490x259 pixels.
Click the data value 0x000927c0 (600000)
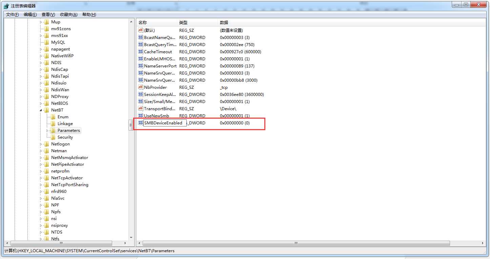click(240, 52)
